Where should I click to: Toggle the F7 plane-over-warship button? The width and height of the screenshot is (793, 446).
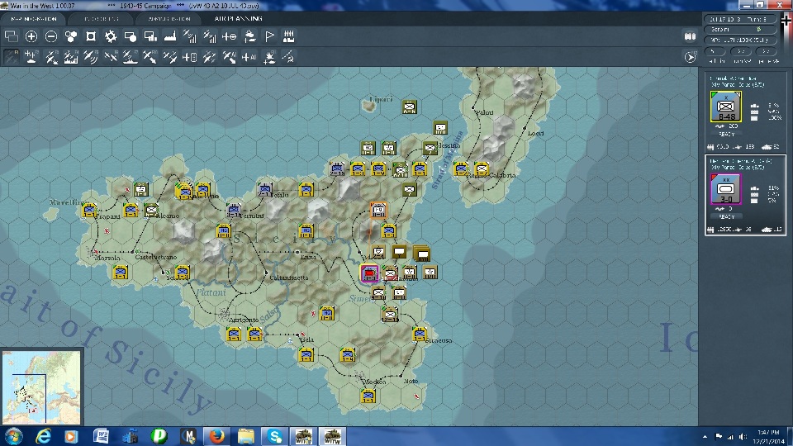coord(130,57)
